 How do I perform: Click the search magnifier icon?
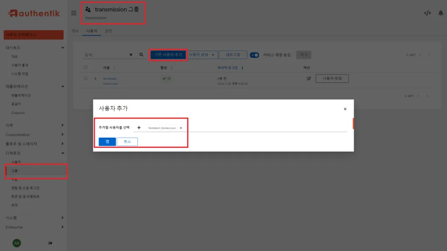tap(141, 55)
